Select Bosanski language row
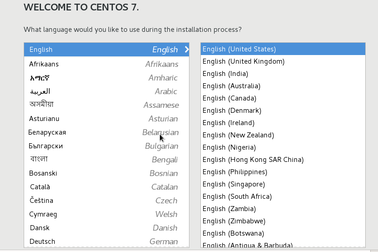The width and height of the screenshot is (378, 252). click(x=107, y=173)
